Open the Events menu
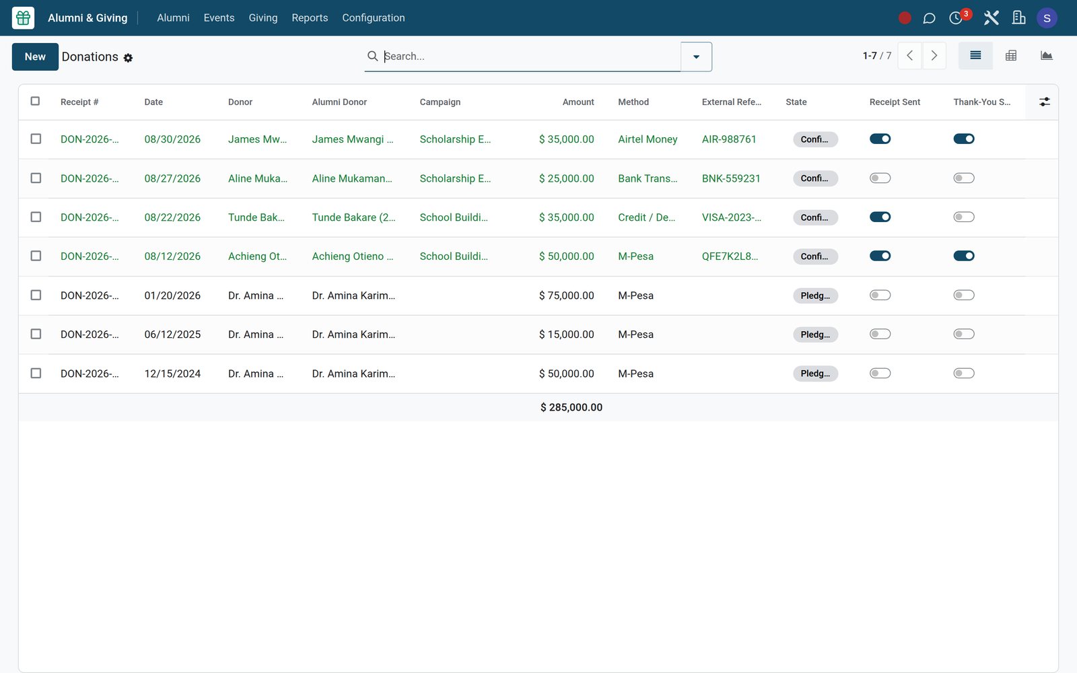Viewport: 1077px width, 673px height. point(219,18)
